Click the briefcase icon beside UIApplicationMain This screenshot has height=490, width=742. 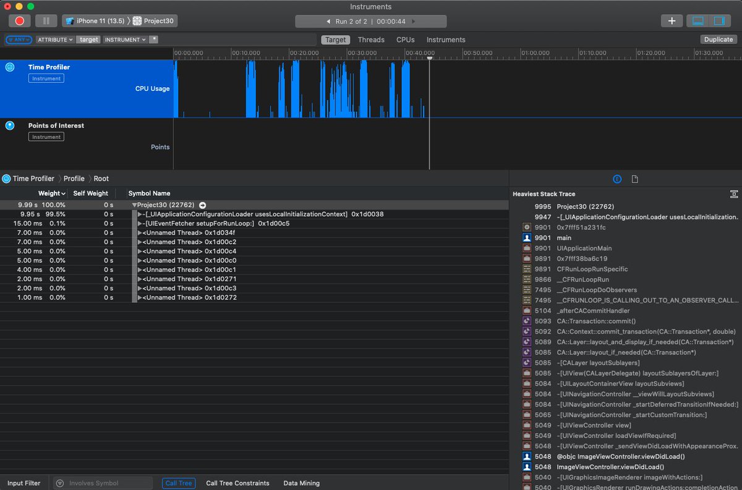coord(527,248)
